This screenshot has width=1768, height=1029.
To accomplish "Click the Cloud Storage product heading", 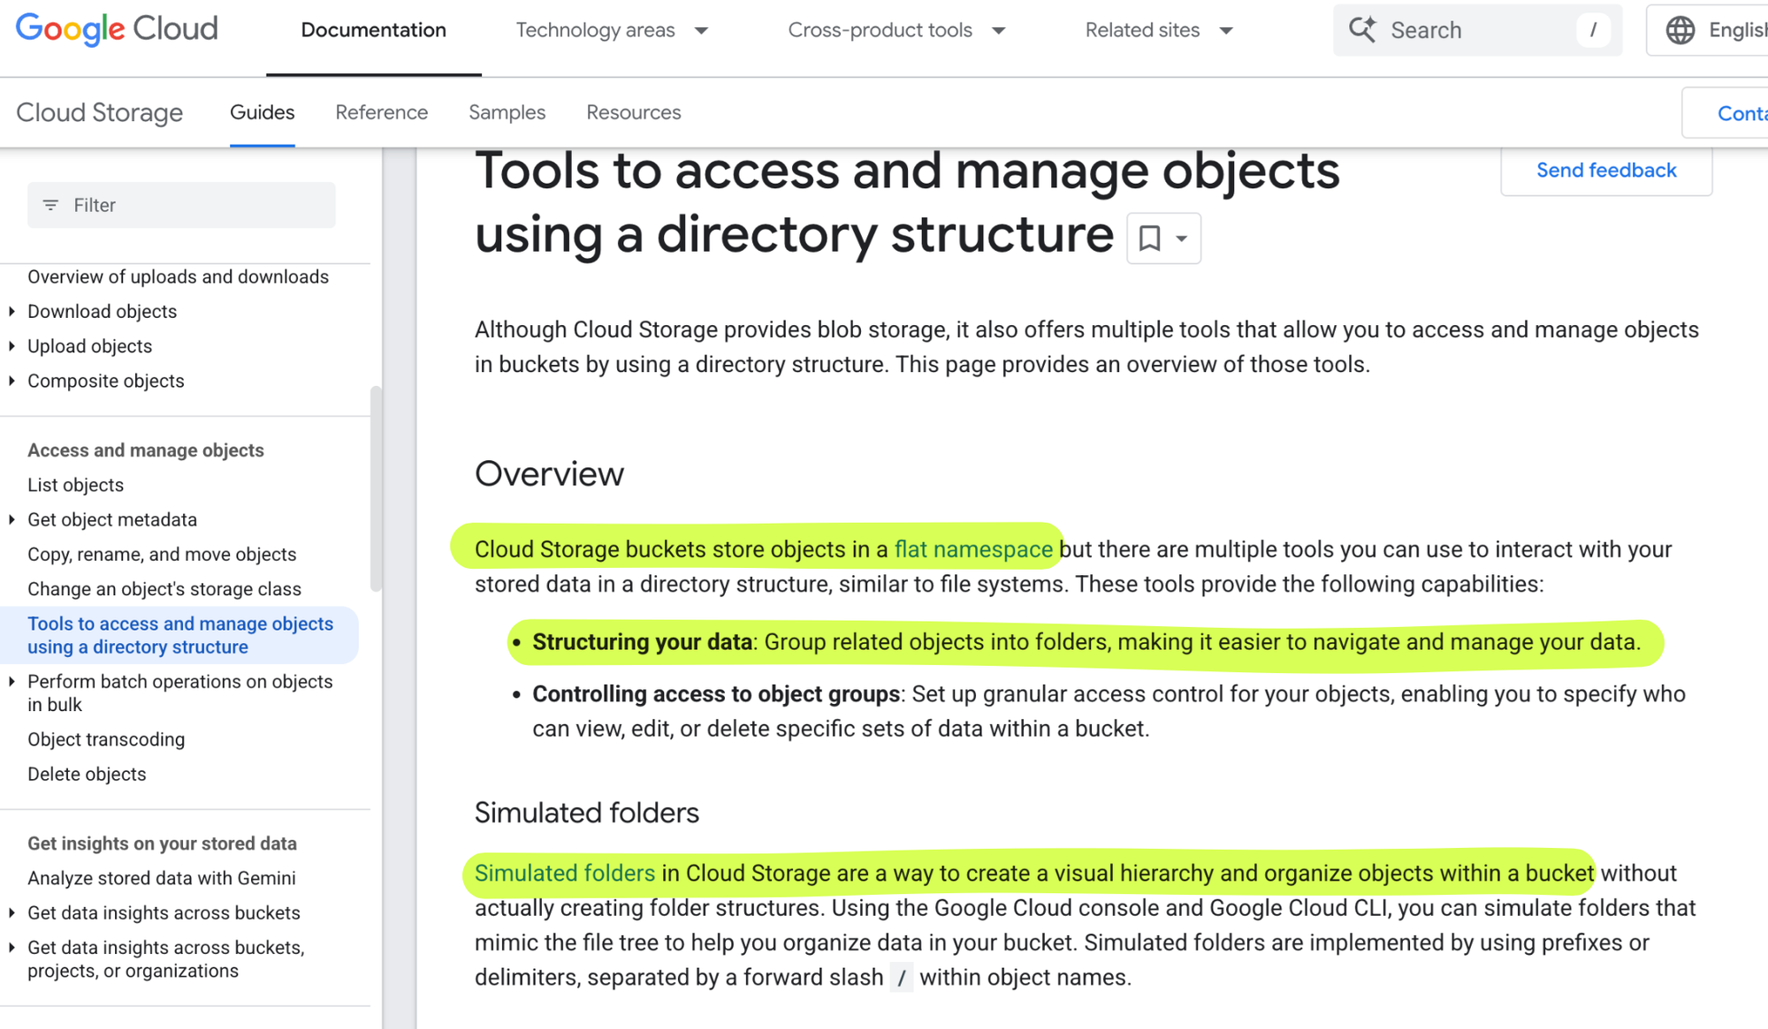I will pos(99,112).
